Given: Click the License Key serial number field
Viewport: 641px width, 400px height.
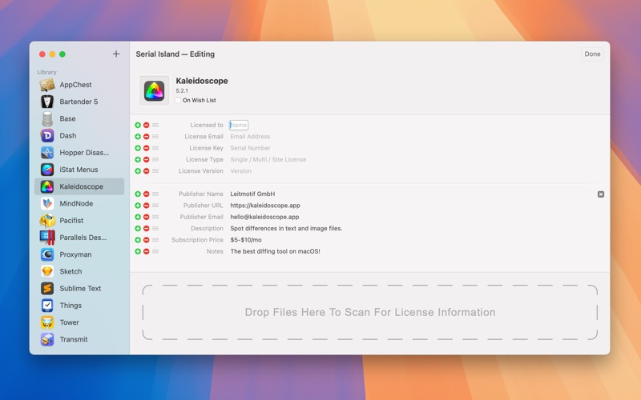Looking at the screenshot, I should (250, 148).
